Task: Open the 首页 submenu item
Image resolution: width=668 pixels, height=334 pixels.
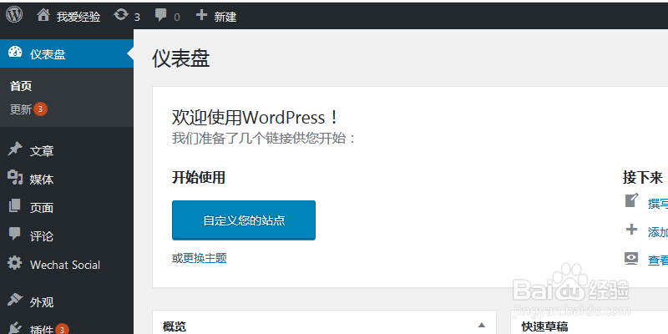Action: tap(21, 86)
